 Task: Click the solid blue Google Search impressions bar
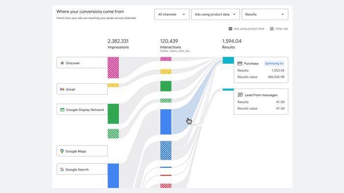[x=113, y=176]
